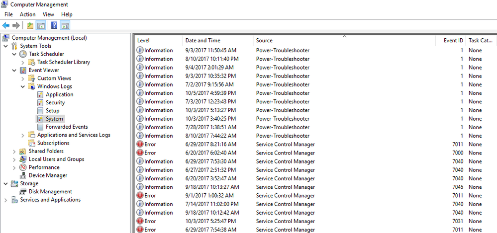This screenshot has height=233, width=497.
Task: Click the Computer Management (Local) root icon
Action: 5,38
